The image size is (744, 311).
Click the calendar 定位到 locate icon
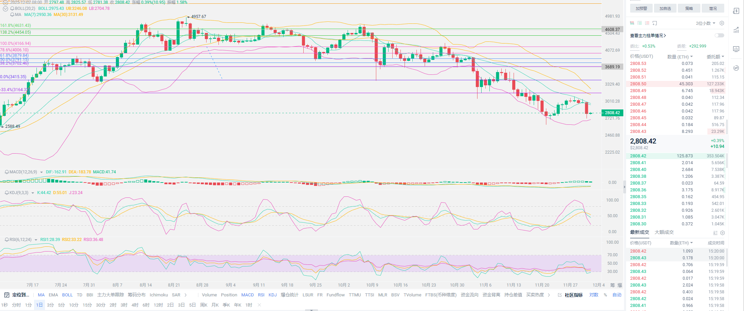coord(6,295)
